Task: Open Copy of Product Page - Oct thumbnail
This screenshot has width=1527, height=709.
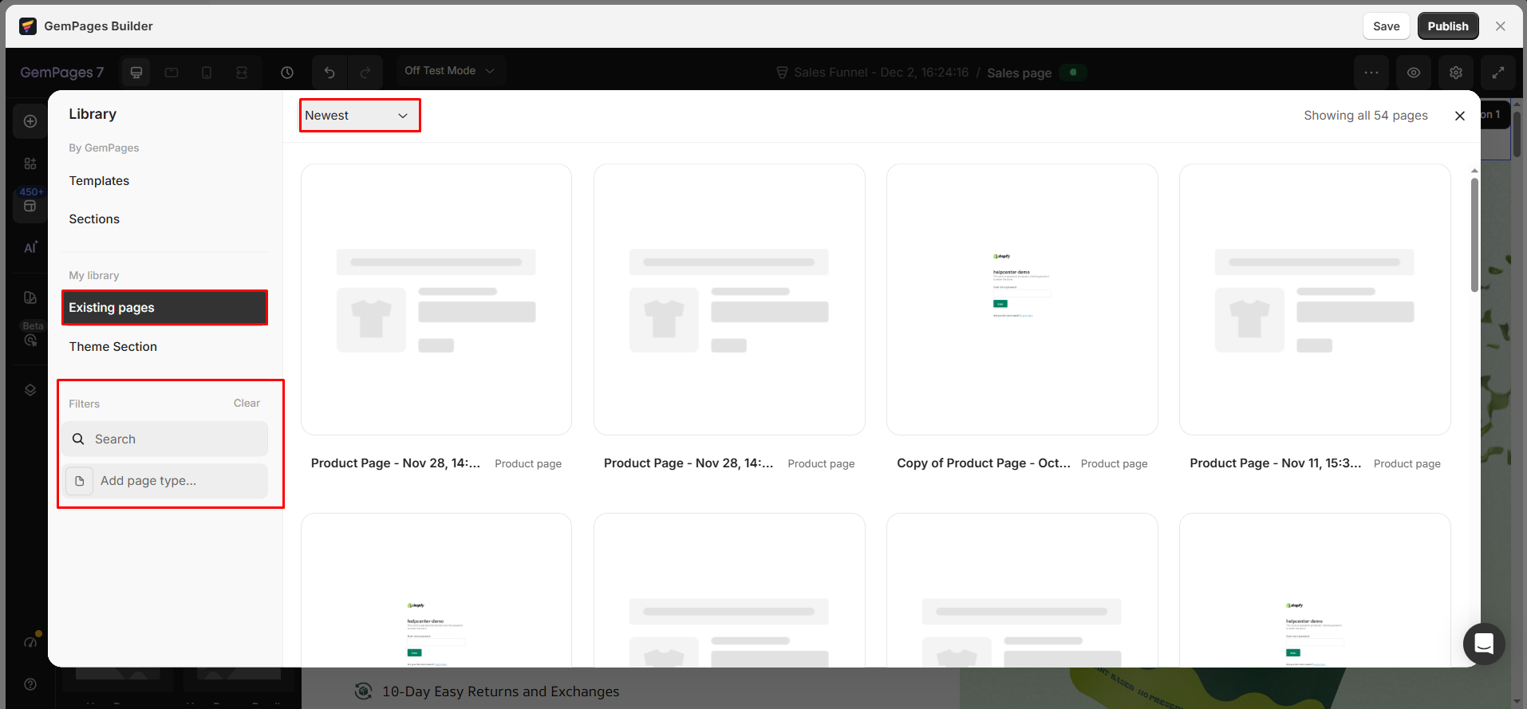Action: tap(1022, 300)
